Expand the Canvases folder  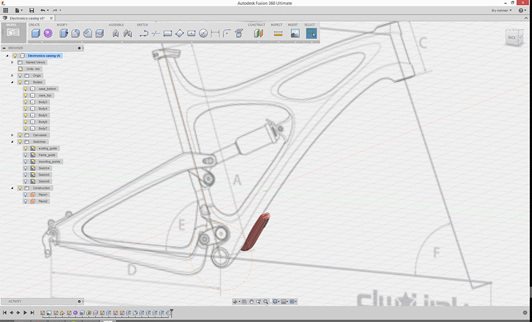(12, 135)
